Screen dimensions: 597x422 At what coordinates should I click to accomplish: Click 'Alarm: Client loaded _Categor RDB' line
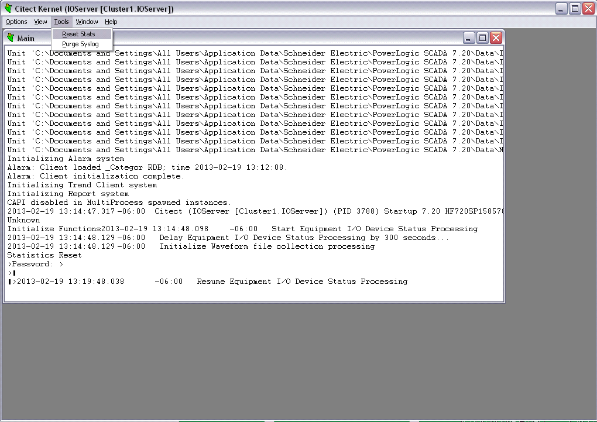[x=147, y=167]
